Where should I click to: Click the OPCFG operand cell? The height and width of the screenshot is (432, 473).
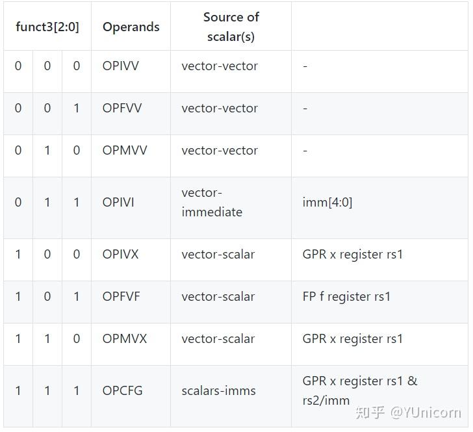(x=122, y=391)
